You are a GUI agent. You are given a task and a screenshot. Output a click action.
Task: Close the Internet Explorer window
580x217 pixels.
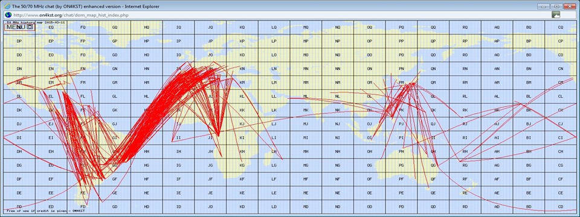[x=570, y=6]
